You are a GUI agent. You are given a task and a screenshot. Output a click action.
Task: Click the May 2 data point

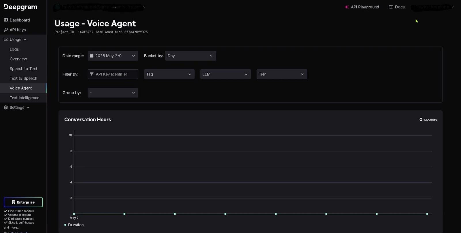(x=74, y=214)
